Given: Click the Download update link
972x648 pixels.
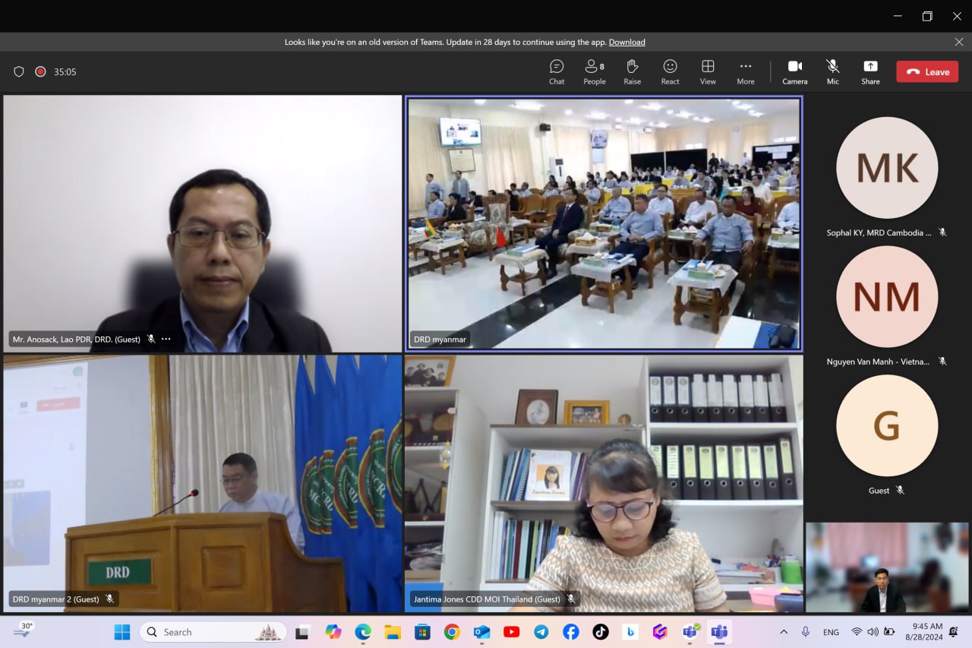Looking at the screenshot, I should [x=626, y=42].
